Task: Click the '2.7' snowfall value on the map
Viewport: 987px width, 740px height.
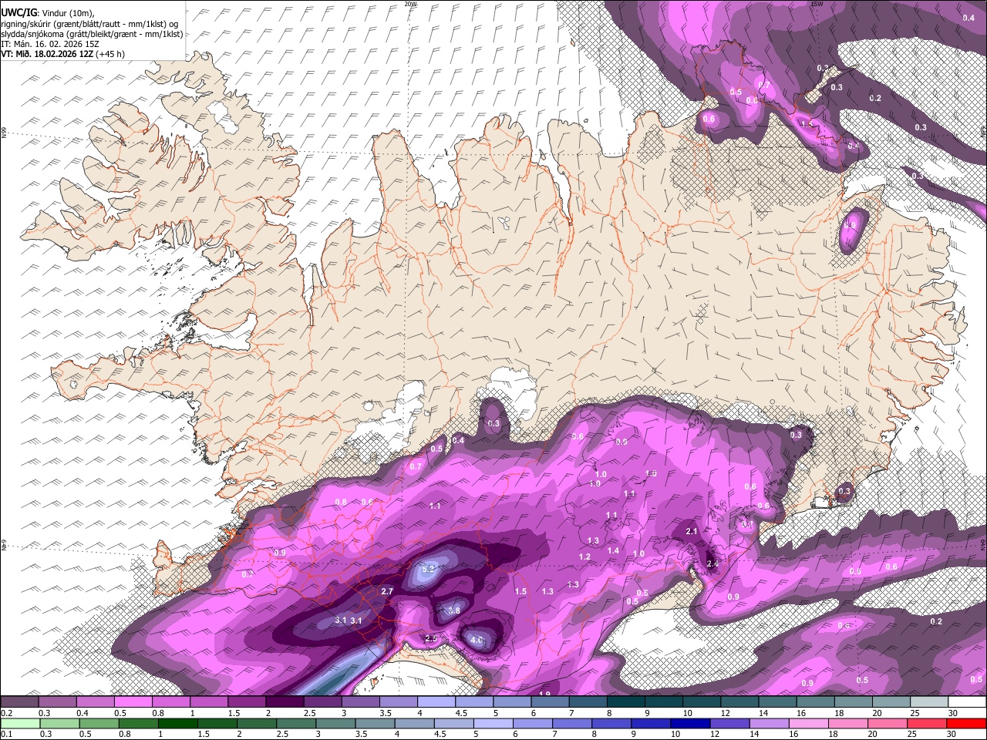Action: coord(387,591)
